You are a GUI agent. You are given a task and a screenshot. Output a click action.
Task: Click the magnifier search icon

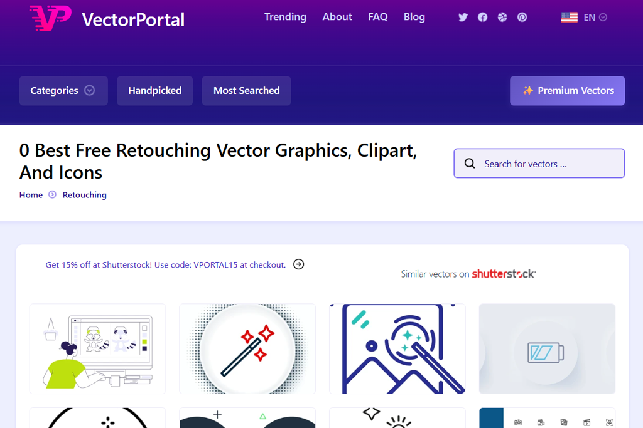point(470,164)
